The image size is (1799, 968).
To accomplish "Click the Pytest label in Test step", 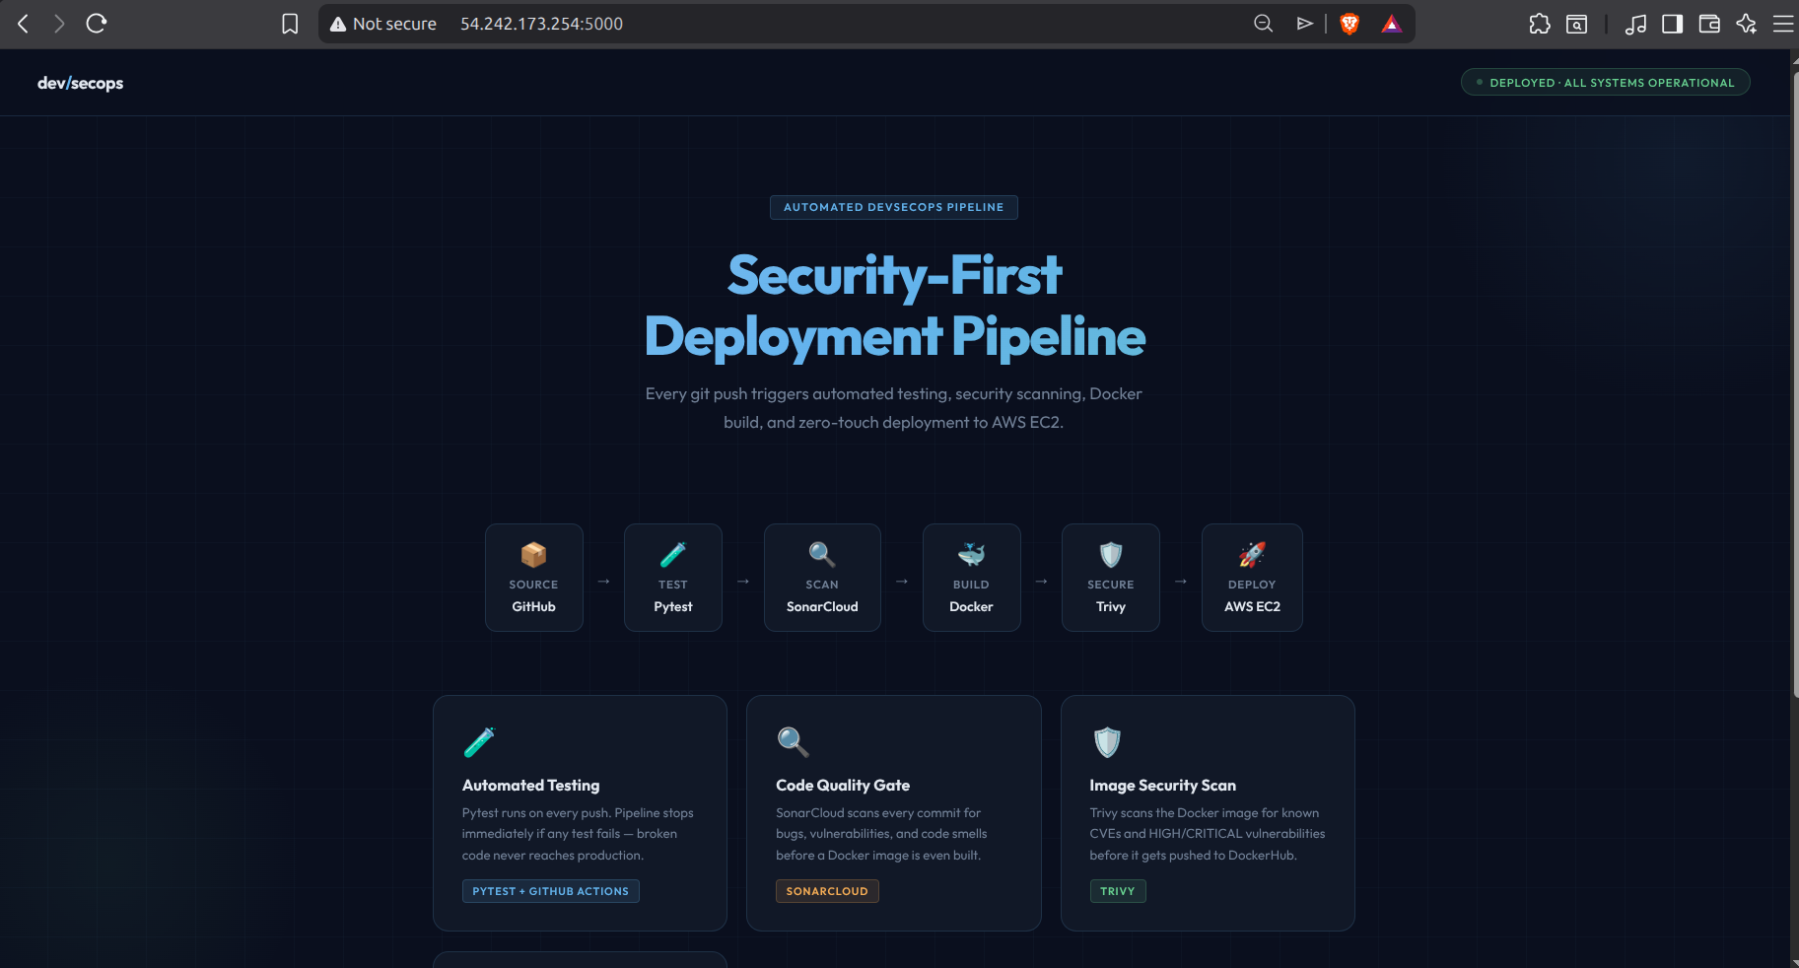I will pos(673,606).
